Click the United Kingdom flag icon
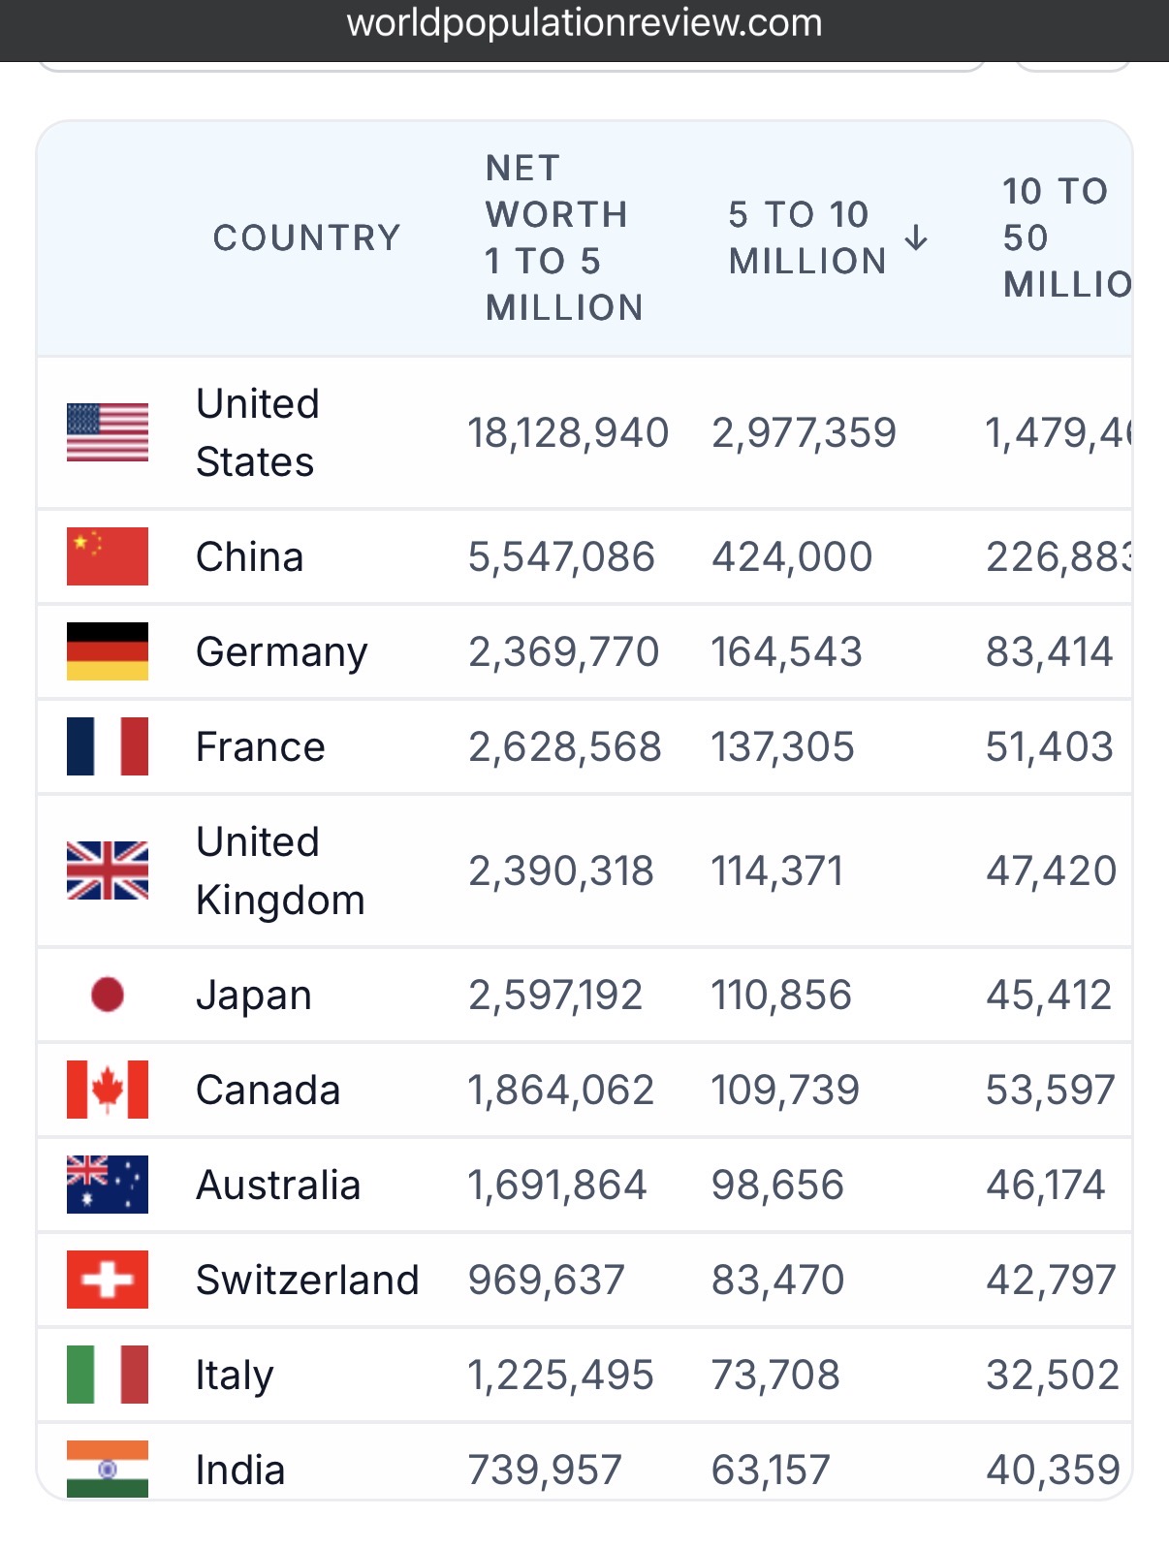This screenshot has height=1550, width=1169. 108,870
